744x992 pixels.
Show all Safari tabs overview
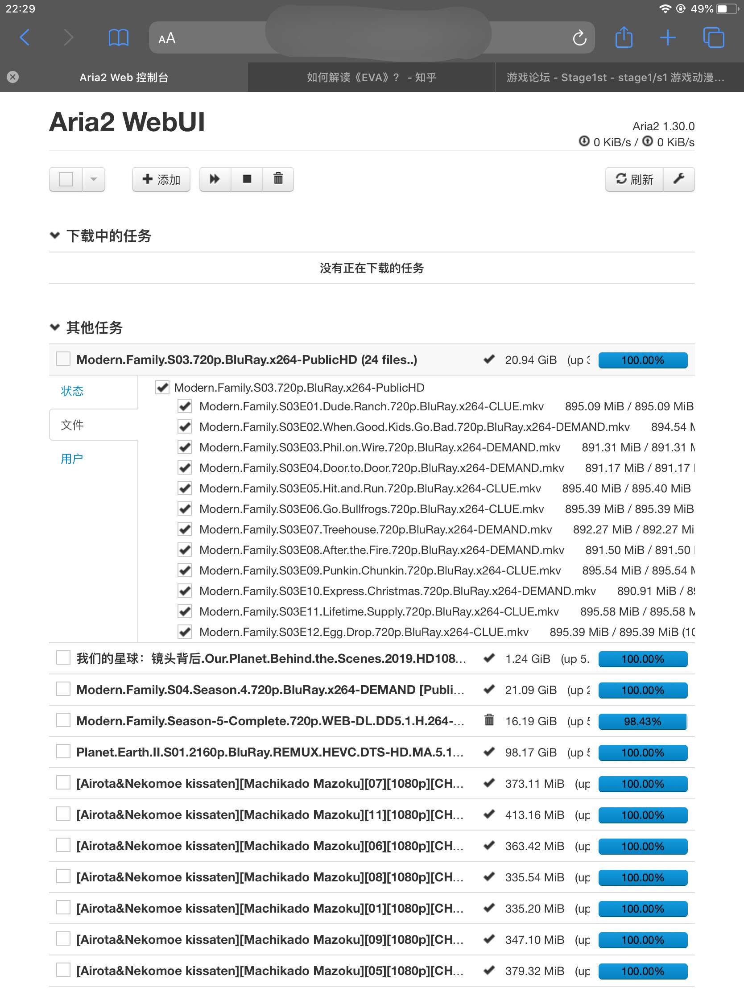[x=714, y=37]
